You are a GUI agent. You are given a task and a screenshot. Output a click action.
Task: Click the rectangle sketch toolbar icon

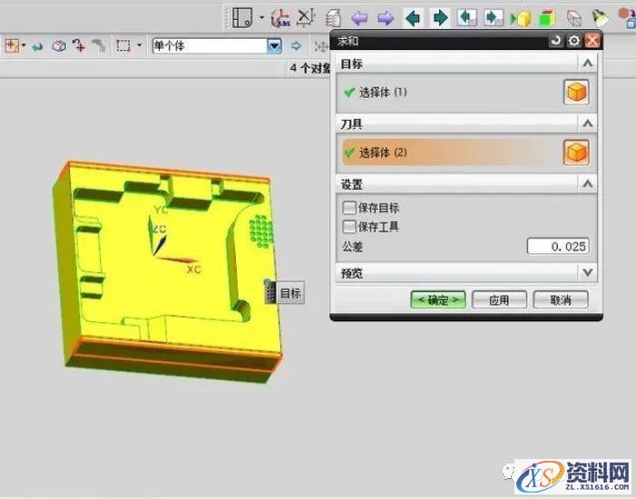[x=241, y=17]
